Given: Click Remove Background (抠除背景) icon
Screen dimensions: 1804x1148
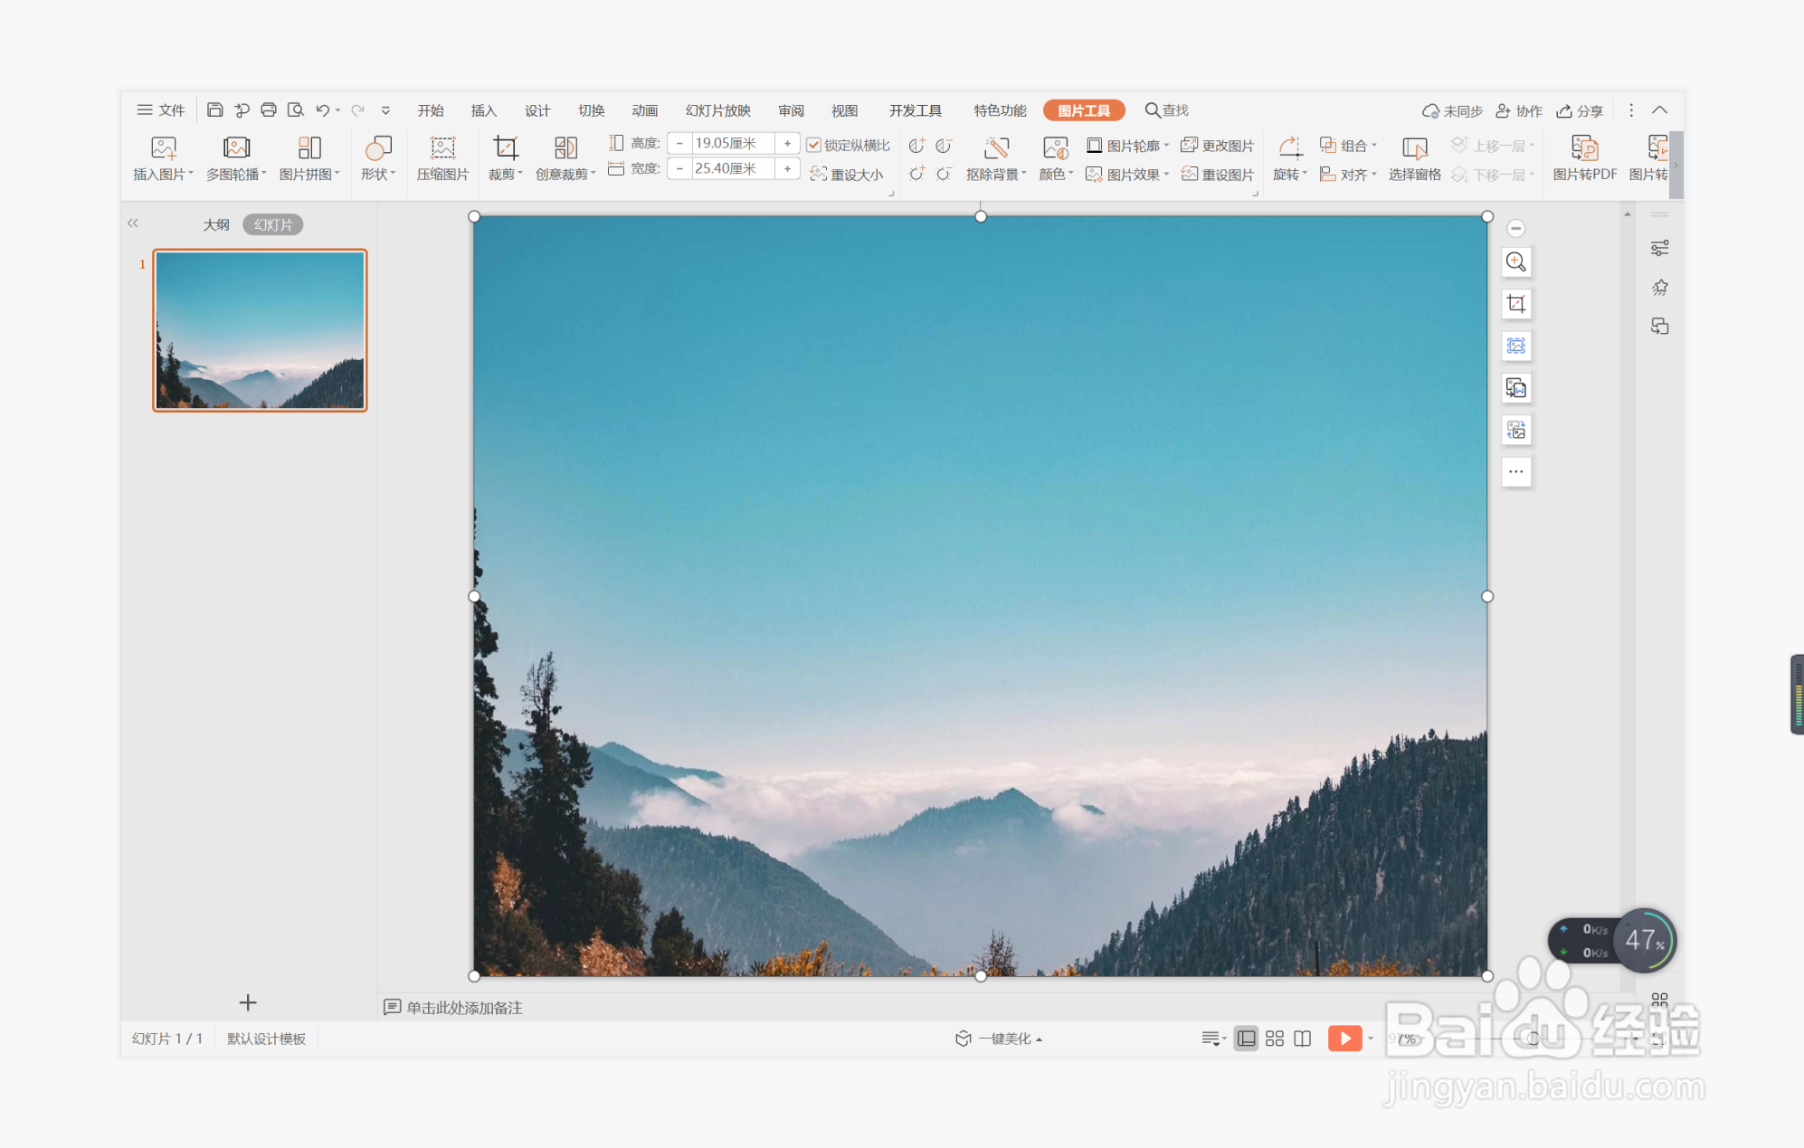Looking at the screenshot, I should (x=996, y=148).
